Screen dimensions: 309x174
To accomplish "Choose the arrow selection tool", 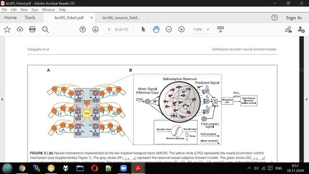I will click(143, 29).
